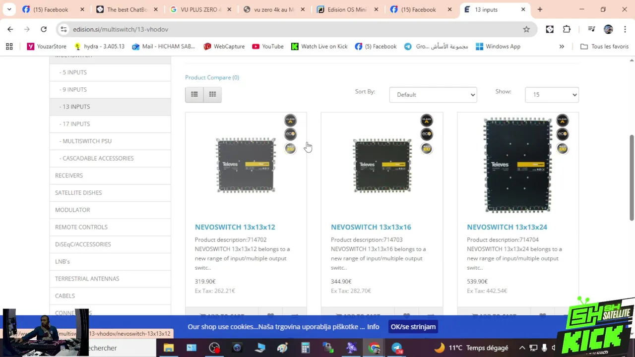
Task: Switch to the vu zero 4k tab
Action: [273, 9]
